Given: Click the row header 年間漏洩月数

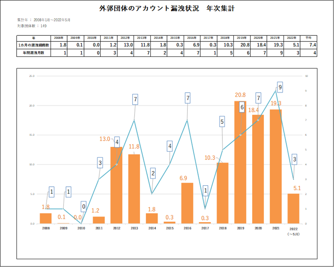Looking at the screenshot, I should pyautogui.click(x=34, y=53).
